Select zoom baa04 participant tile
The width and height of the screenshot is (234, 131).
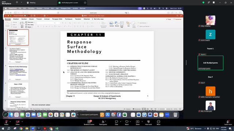pyautogui.click(x=211, y=35)
